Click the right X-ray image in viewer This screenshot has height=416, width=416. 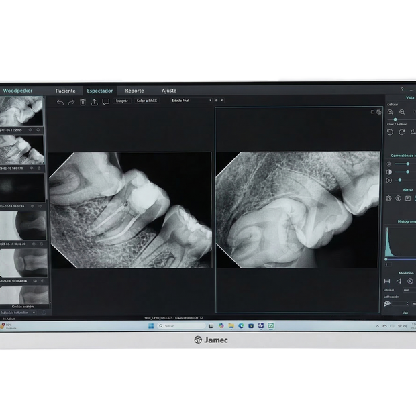click(x=298, y=209)
